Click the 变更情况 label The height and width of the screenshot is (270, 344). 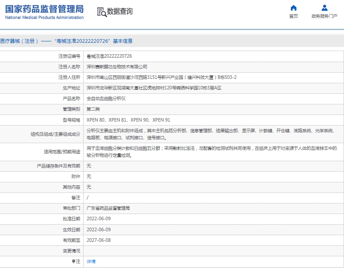pyautogui.click(x=72, y=251)
